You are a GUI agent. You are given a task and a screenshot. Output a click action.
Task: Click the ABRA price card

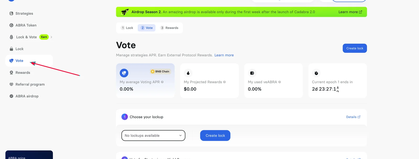tap(29, 155)
